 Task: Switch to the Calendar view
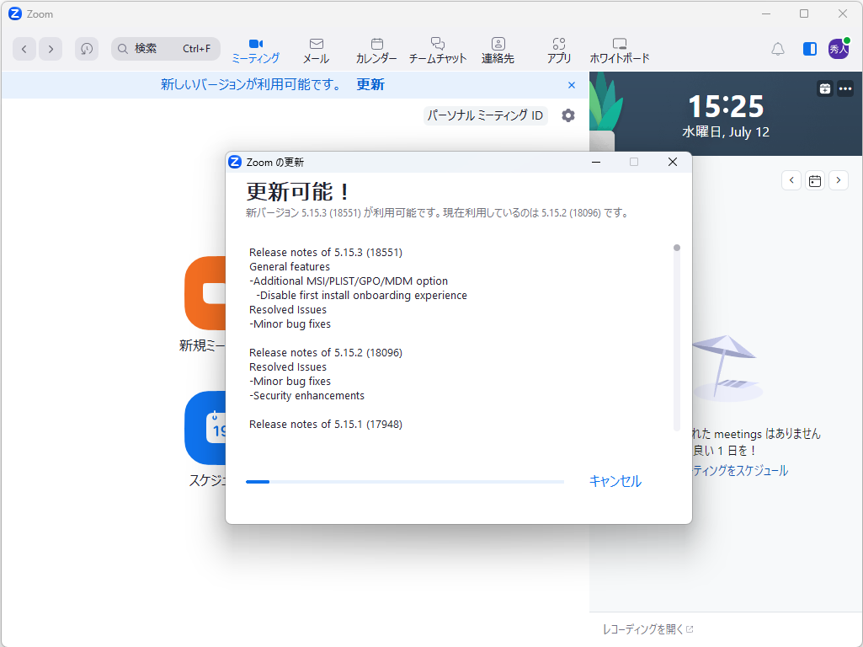(x=376, y=50)
